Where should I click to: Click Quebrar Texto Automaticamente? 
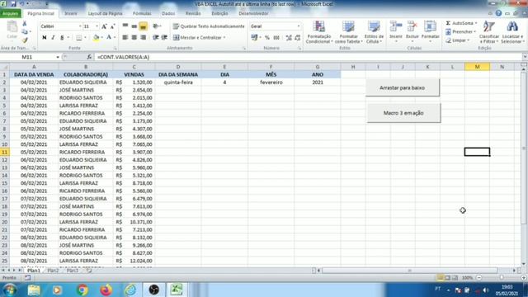pyautogui.click(x=209, y=26)
